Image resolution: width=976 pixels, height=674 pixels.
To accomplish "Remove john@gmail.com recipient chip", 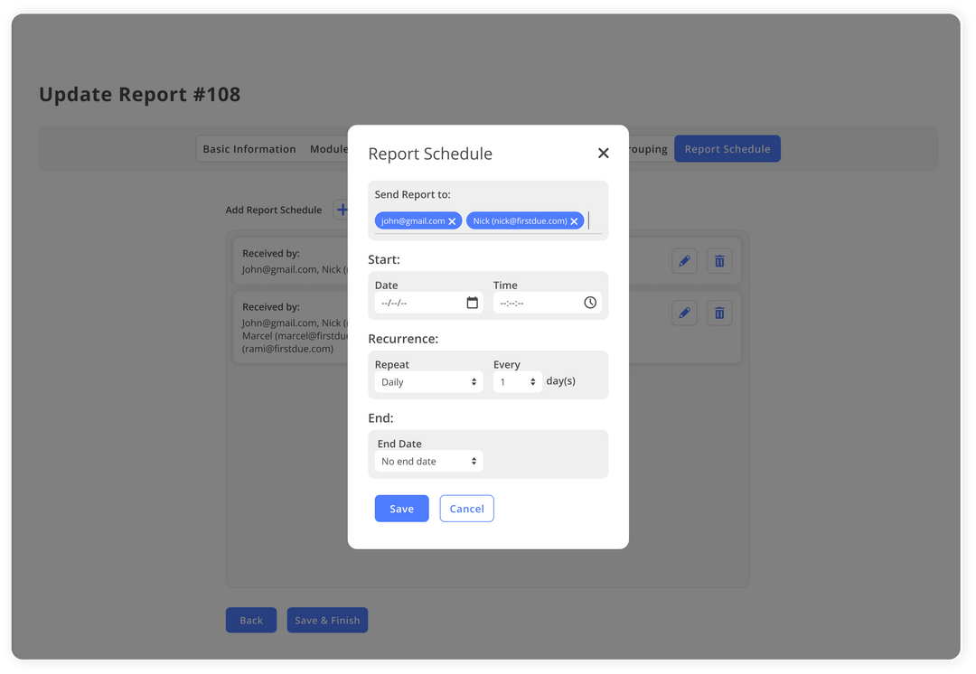I will pyautogui.click(x=452, y=220).
